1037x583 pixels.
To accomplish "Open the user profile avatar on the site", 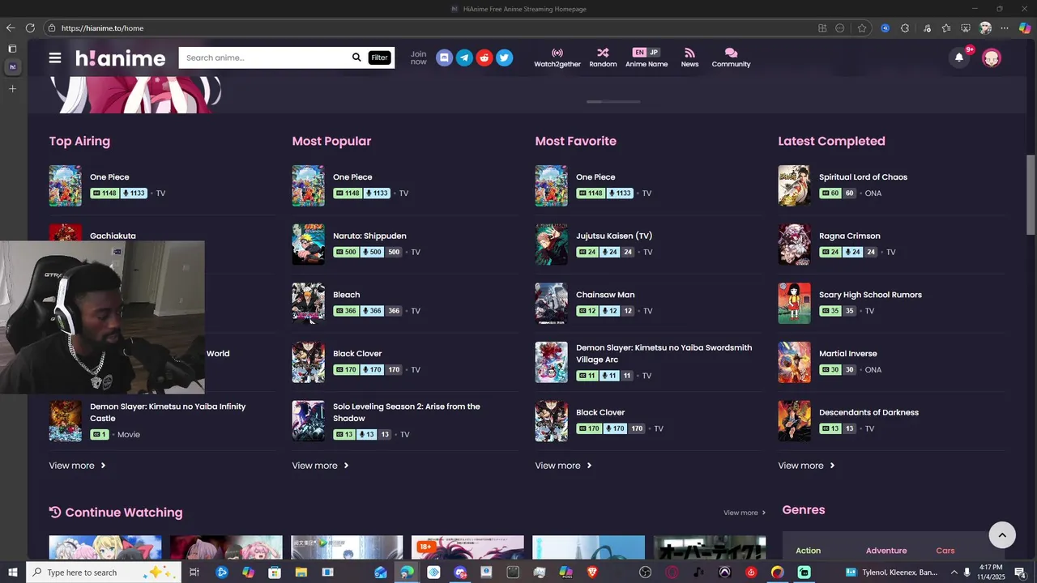I will (x=992, y=57).
